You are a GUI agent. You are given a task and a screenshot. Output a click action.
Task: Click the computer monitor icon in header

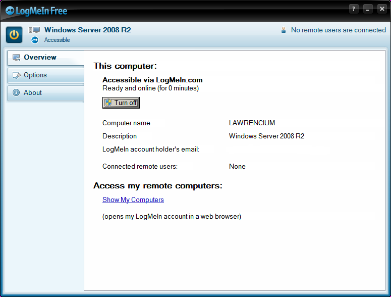34,30
